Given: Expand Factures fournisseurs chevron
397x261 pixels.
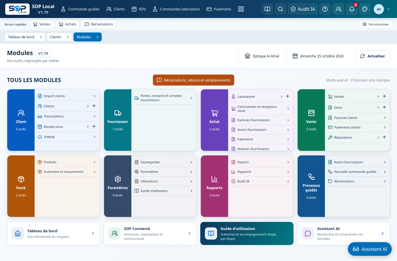Looking at the screenshot, I should point(288,120).
